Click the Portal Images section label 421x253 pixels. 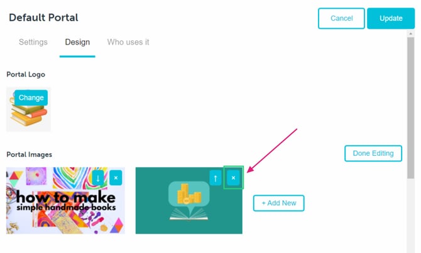tap(30, 154)
